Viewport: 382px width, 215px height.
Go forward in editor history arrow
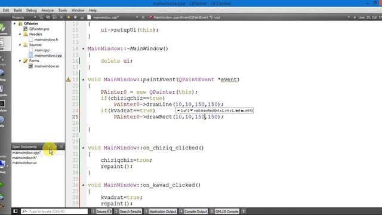[75, 17]
